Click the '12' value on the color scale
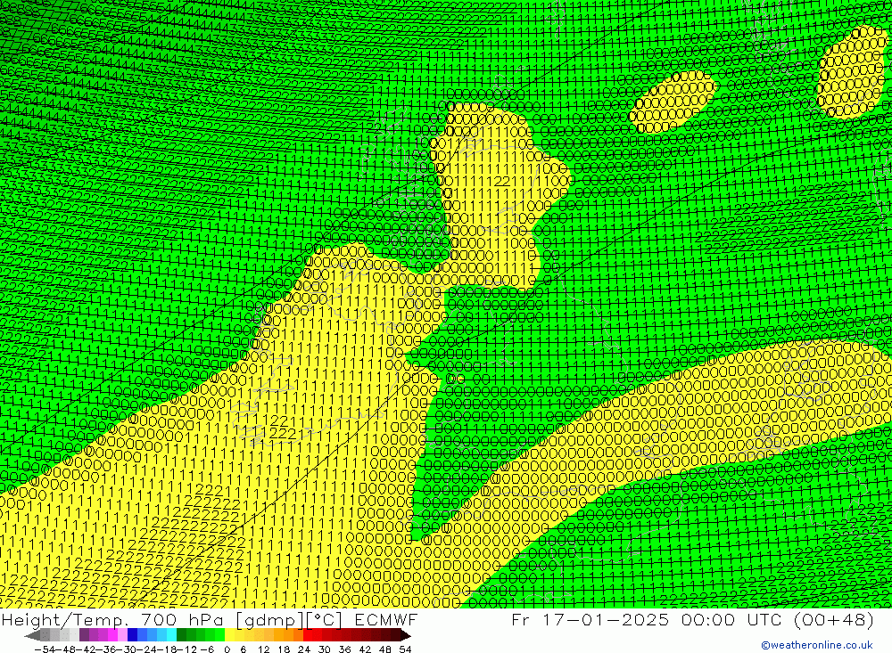The height and width of the screenshot is (653, 892). coord(263,649)
